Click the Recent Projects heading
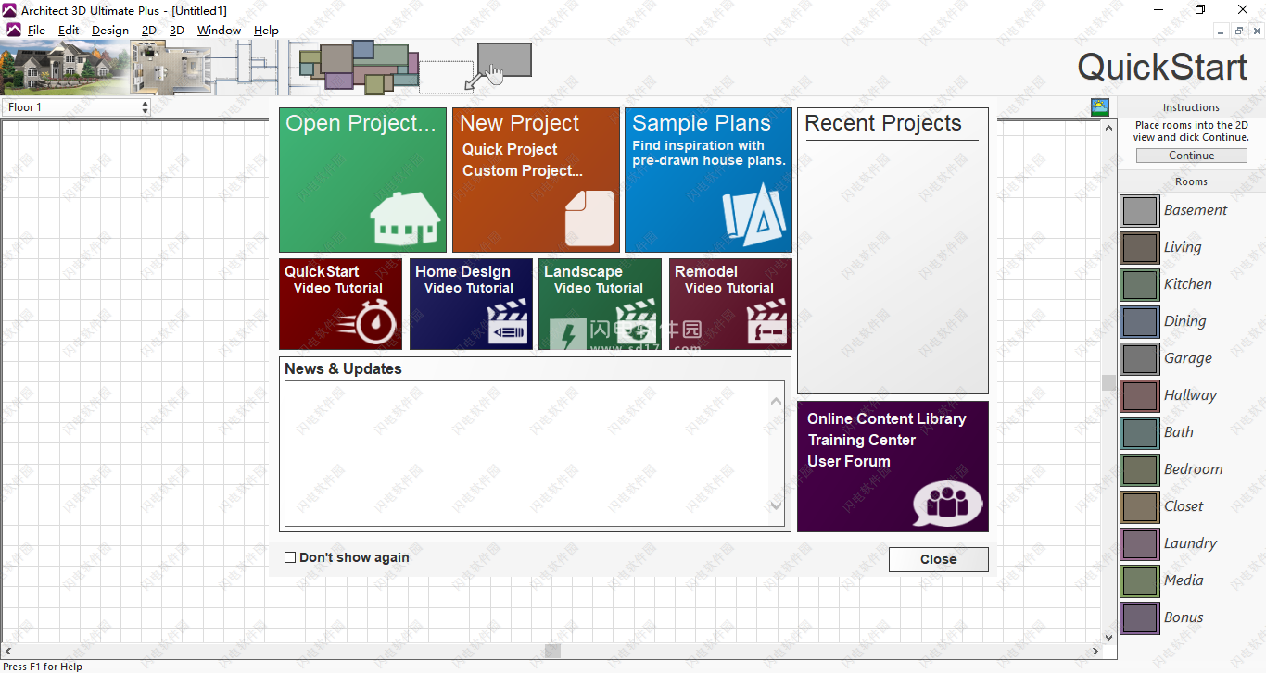 tap(883, 123)
